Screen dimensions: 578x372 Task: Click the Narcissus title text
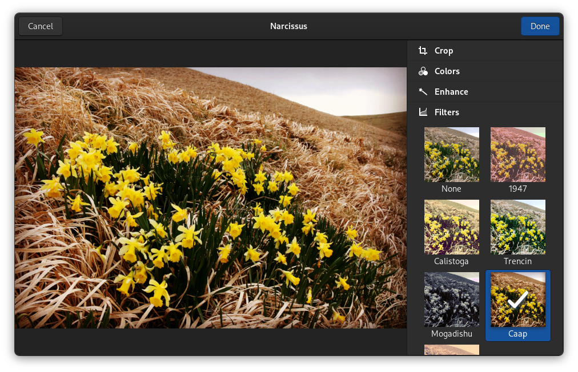click(288, 26)
